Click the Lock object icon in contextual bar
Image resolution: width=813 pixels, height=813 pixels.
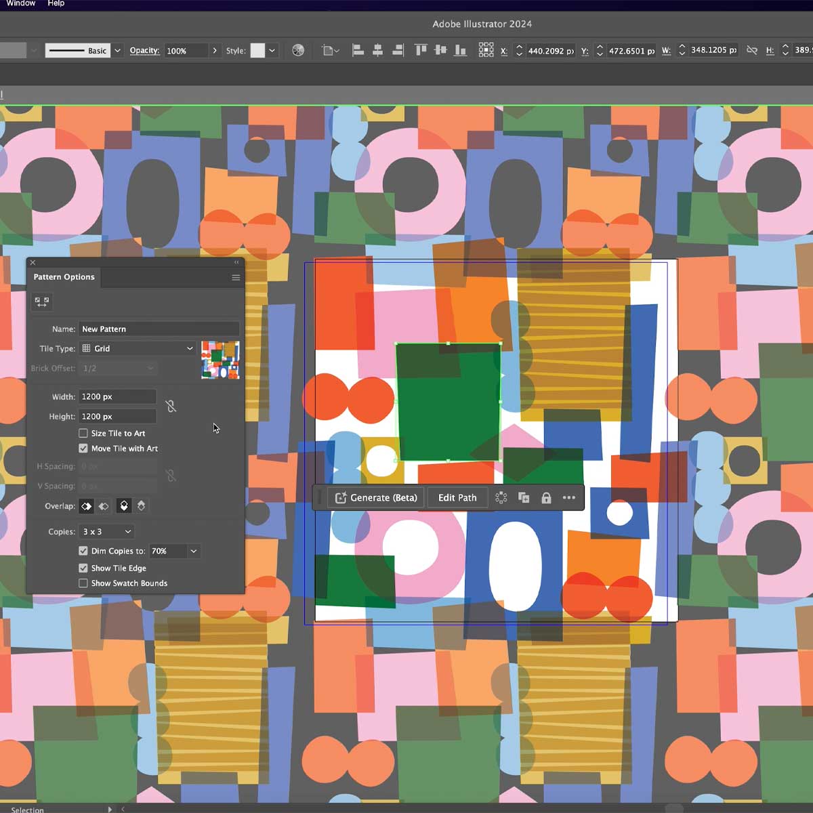546,498
